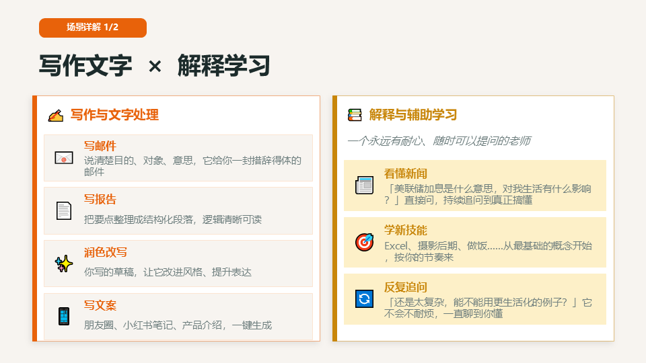Click the newspaper icon beside 看懂新闻
646x363 pixels.
coord(364,185)
